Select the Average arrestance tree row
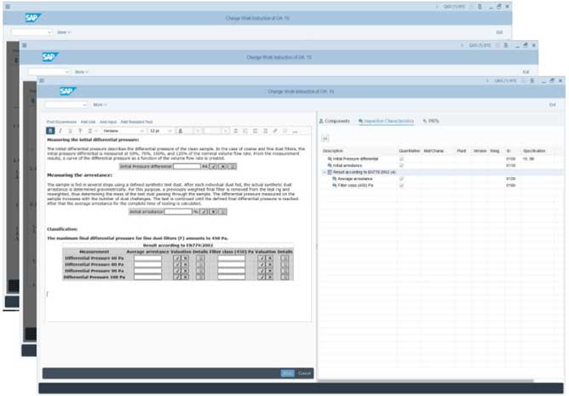This screenshot has height=396, width=569. (441, 179)
